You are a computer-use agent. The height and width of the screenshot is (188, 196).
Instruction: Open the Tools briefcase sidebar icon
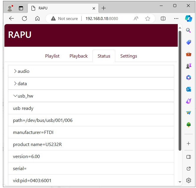pyautogui.click(x=189, y=54)
